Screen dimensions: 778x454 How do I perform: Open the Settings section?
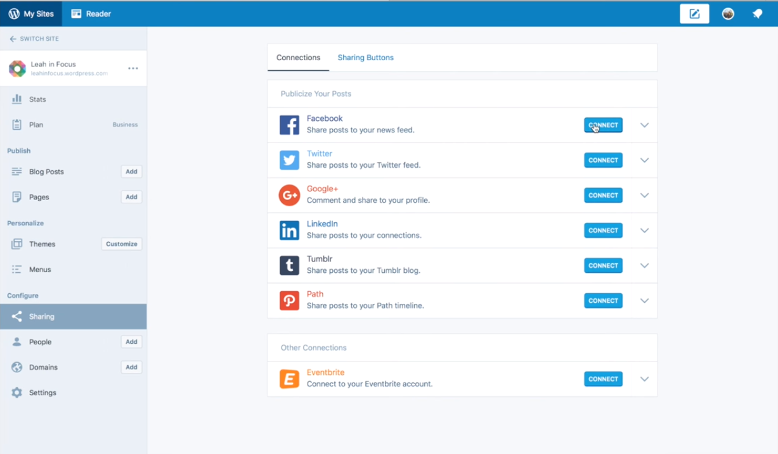pos(42,393)
